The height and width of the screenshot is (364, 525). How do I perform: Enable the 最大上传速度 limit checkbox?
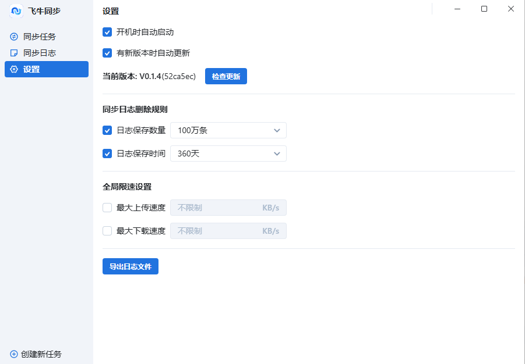pos(107,208)
